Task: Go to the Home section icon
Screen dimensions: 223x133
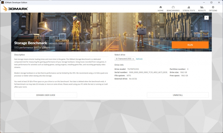Action: tap(161, 7)
